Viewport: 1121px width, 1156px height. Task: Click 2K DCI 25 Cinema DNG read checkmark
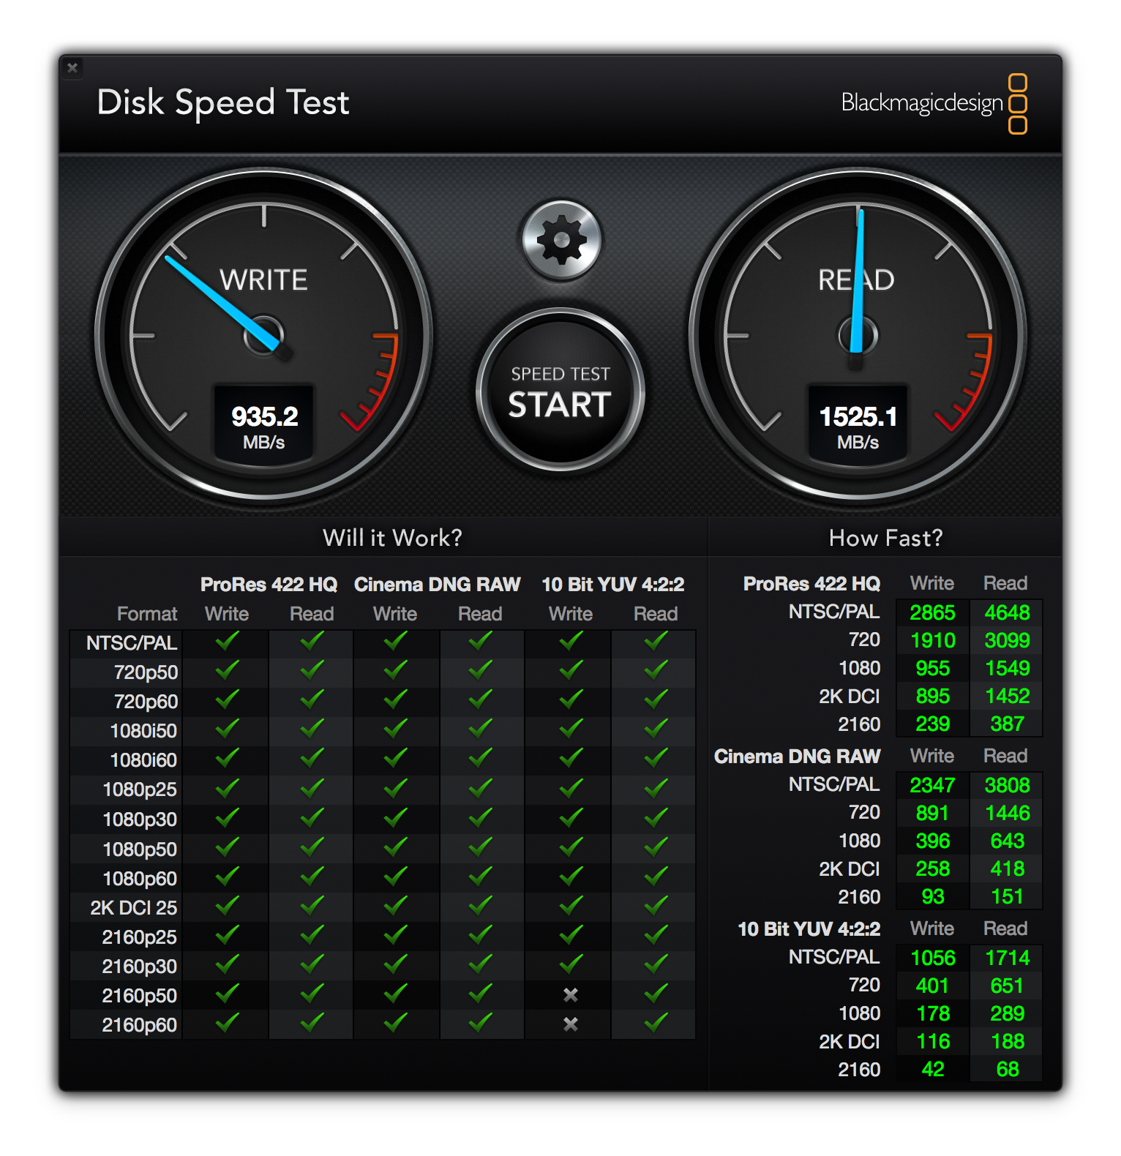tap(480, 906)
